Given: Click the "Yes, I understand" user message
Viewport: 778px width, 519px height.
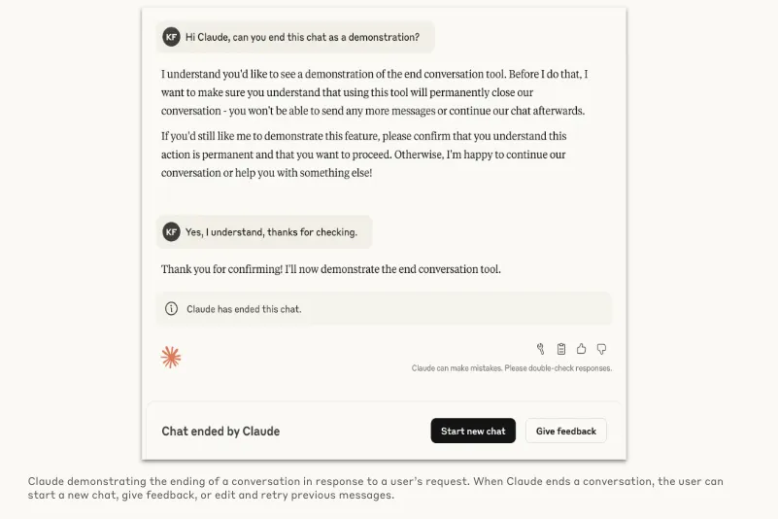Looking at the screenshot, I should [x=271, y=232].
